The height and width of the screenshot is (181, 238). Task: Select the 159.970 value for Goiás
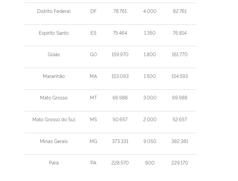coord(120,54)
